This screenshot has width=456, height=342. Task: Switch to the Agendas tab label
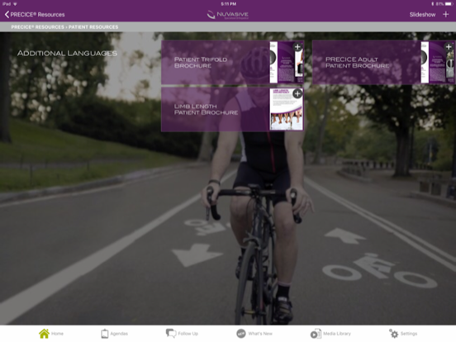click(x=119, y=334)
